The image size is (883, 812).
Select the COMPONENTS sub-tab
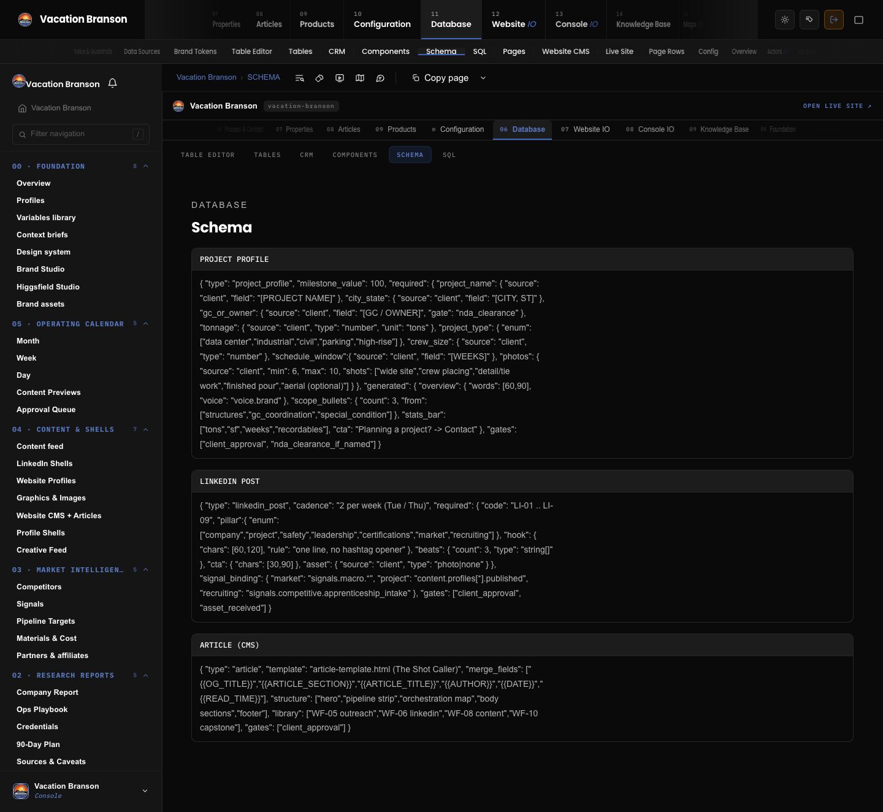(355, 155)
